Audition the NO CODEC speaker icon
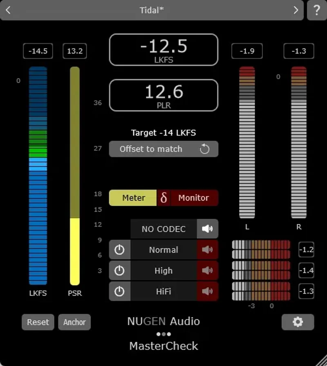Image resolution: width=327 pixels, height=366 pixels. 207,229
